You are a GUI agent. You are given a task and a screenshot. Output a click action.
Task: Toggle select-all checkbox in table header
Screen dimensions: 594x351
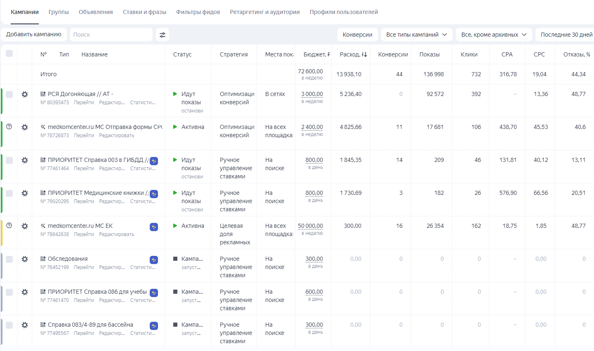pyautogui.click(x=9, y=54)
